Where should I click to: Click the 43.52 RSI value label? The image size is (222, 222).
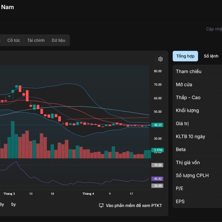(157, 179)
